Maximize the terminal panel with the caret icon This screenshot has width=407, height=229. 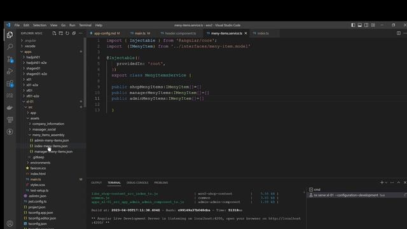[x=399, y=183]
